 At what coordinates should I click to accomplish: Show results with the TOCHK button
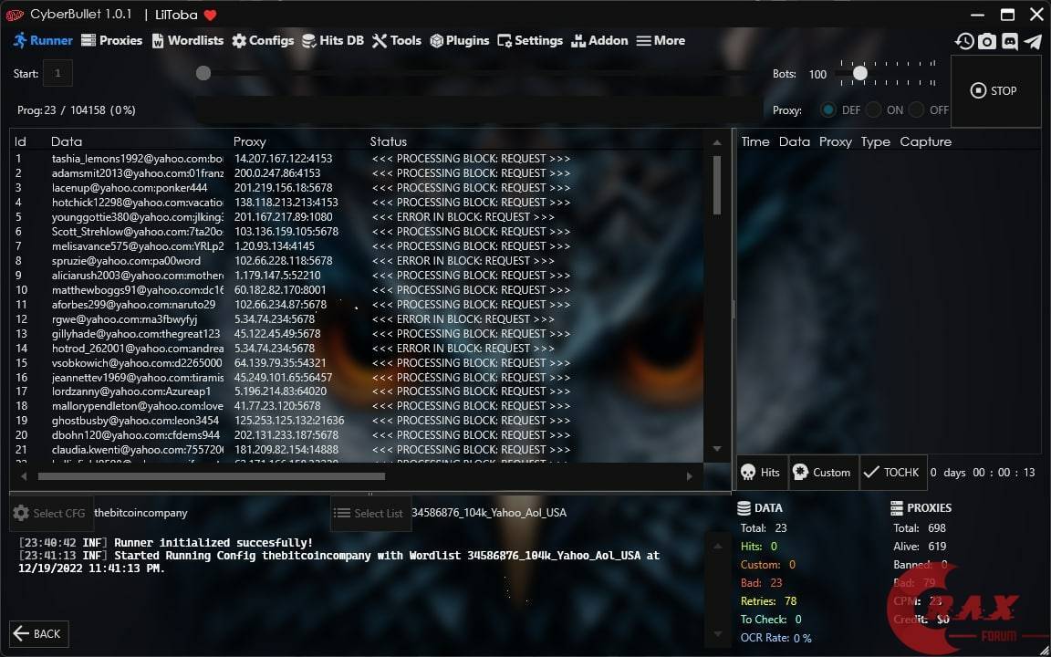click(892, 473)
